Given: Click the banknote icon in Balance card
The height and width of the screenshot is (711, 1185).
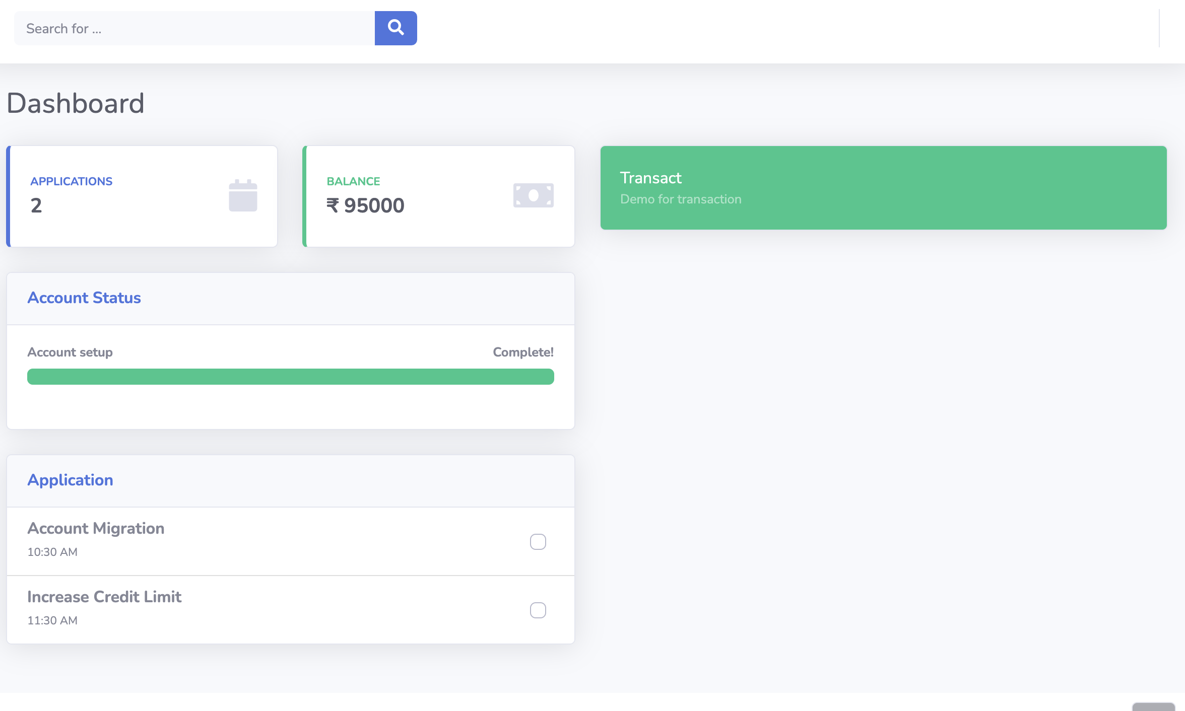Looking at the screenshot, I should point(533,195).
